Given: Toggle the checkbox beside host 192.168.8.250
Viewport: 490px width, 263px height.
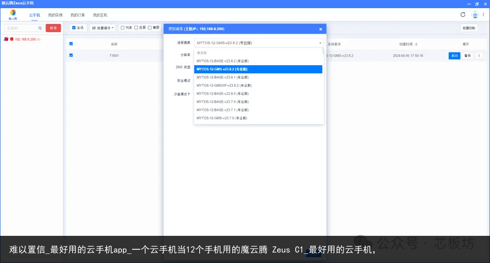Looking at the screenshot, I should click(11, 39).
